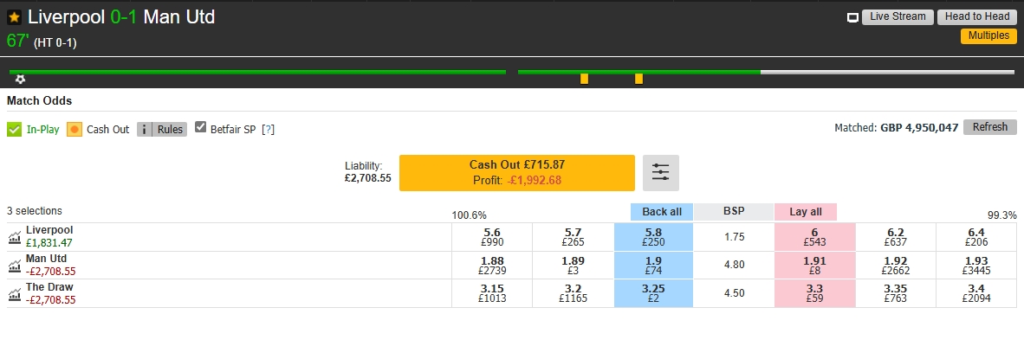Back Liverpool at 5.7
The width and height of the screenshot is (1024, 359).
pyautogui.click(x=573, y=237)
